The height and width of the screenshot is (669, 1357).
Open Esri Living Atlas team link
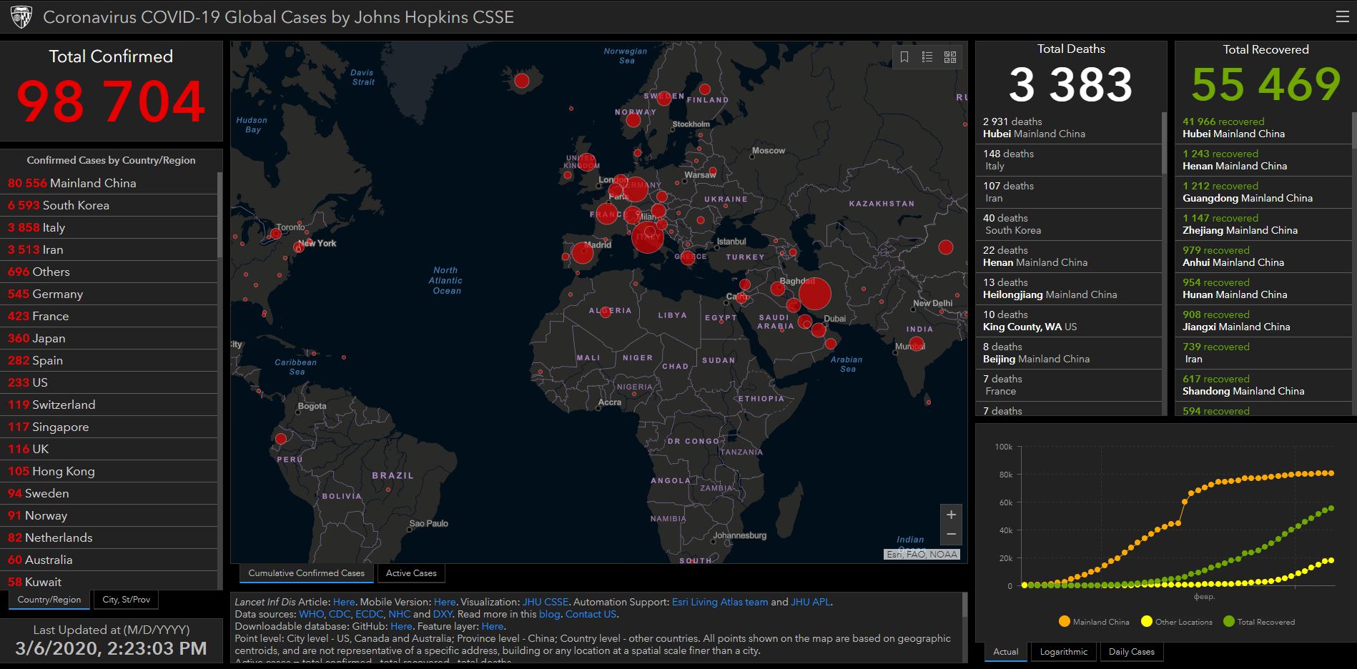(x=720, y=602)
